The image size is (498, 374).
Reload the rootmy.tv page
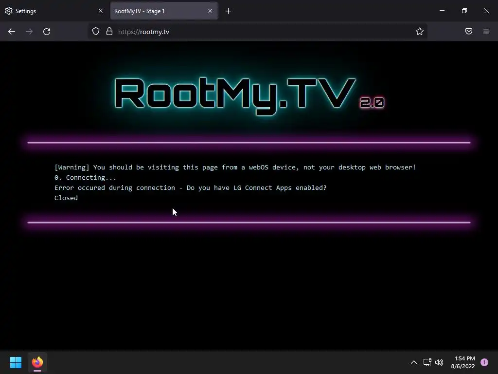tap(47, 32)
